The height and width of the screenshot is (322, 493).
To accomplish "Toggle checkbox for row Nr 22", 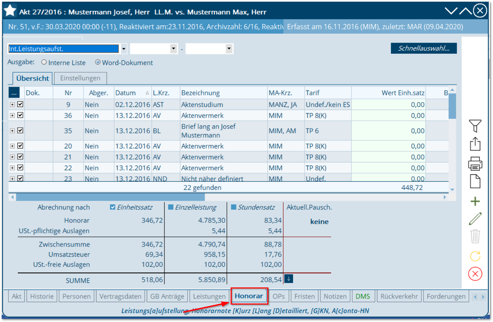I will pyautogui.click(x=20, y=167).
